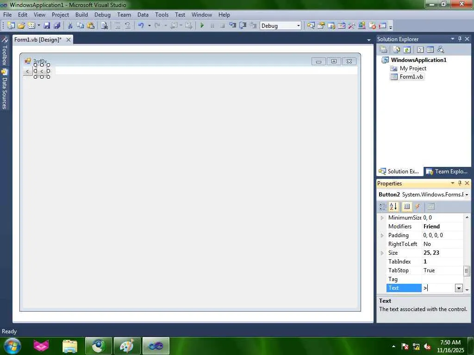
Task: Select first '<' button on the form
Action: point(27,71)
